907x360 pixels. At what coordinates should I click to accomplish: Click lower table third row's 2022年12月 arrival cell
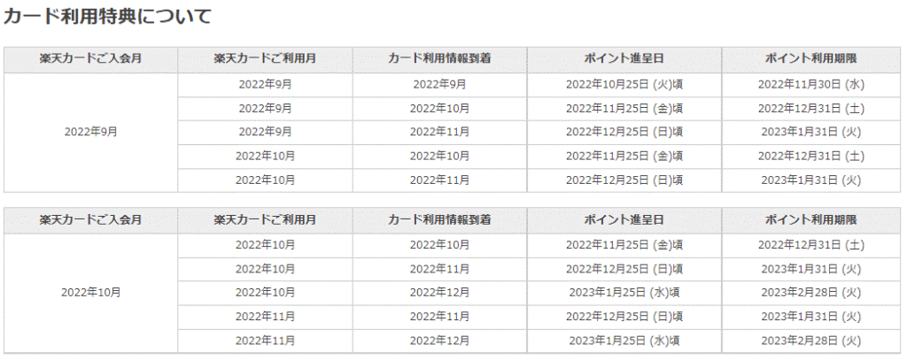439,292
